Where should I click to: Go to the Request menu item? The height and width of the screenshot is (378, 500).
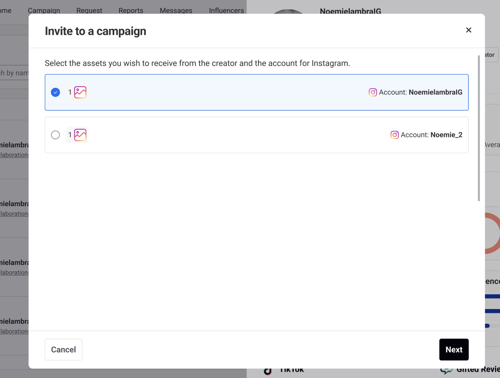pyautogui.click(x=89, y=10)
